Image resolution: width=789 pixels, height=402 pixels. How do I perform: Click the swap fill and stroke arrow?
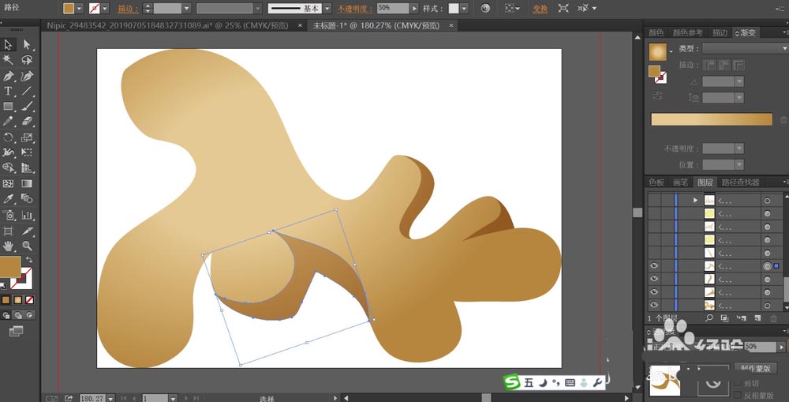pos(29,260)
